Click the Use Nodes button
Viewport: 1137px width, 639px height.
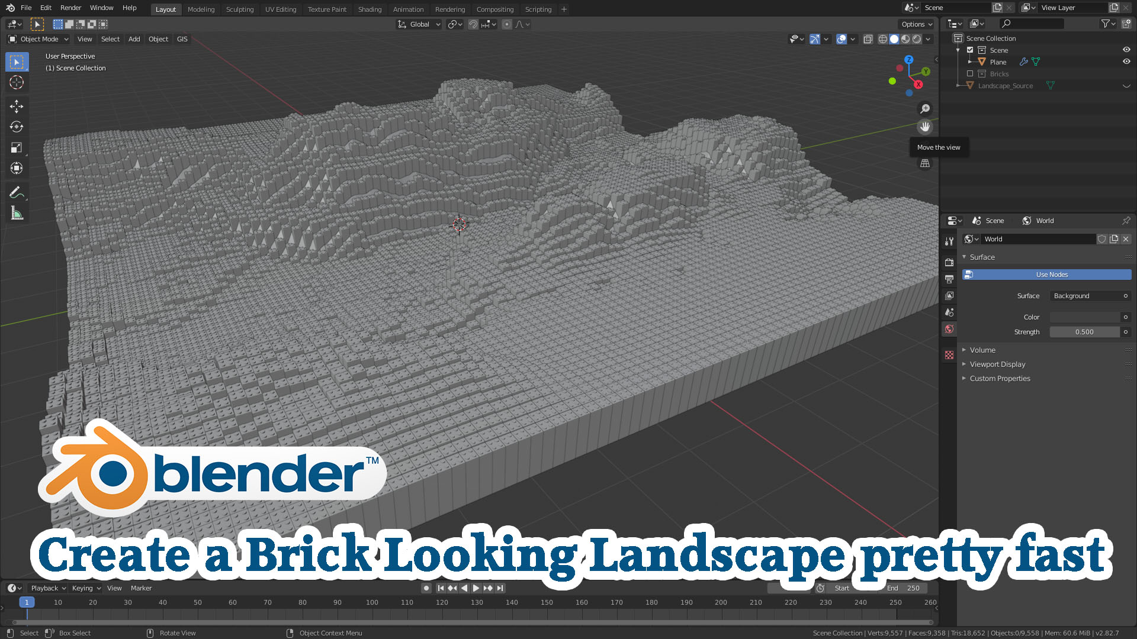coord(1046,275)
